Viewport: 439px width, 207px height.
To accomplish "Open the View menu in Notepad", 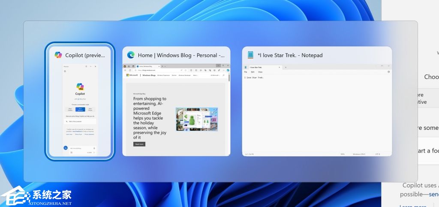I will pos(260,72).
